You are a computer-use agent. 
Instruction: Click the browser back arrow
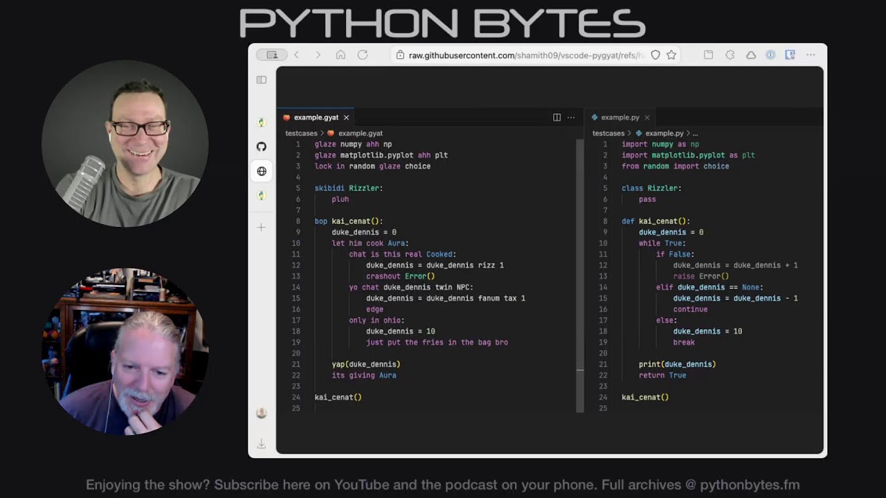[296, 55]
